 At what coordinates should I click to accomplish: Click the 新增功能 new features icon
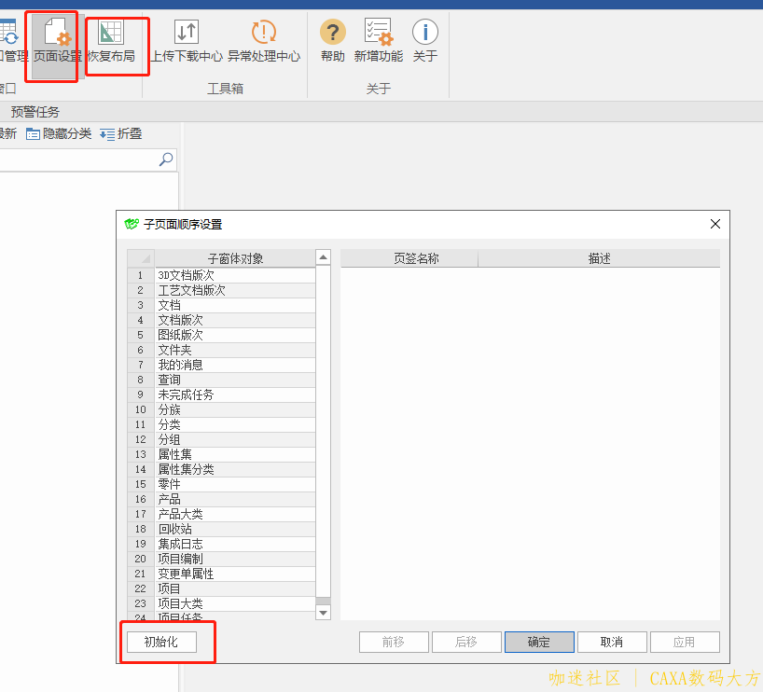pos(379,37)
